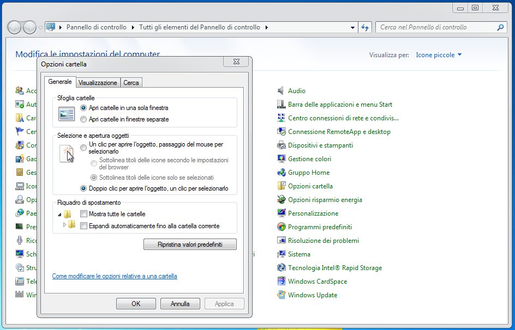Viewport: 515px width, 330px height.
Task: Click the Windows Update icon
Action: pos(281,295)
